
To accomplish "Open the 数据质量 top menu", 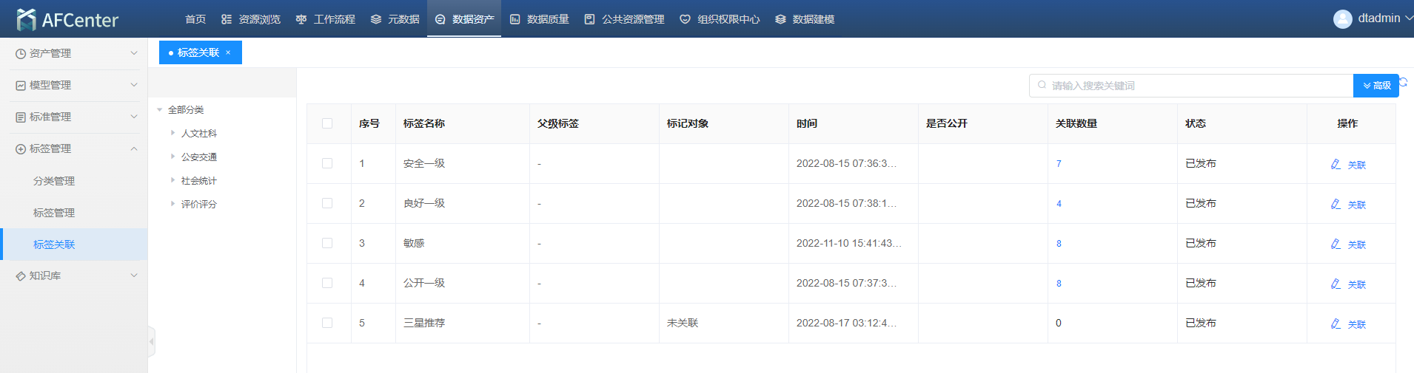I will coord(540,19).
